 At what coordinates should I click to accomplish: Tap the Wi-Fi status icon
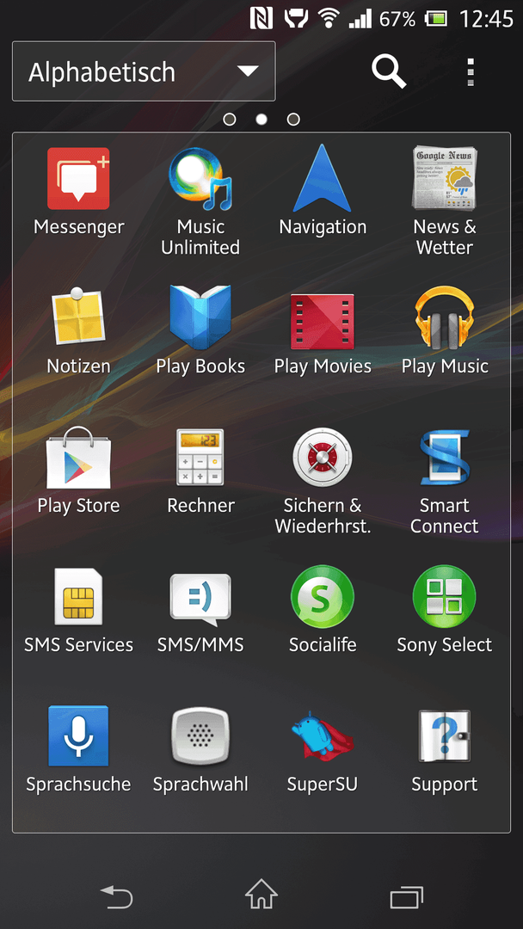(328, 18)
